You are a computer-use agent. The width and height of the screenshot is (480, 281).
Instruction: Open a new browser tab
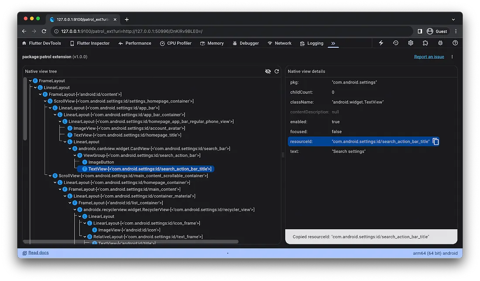coord(127,20)
